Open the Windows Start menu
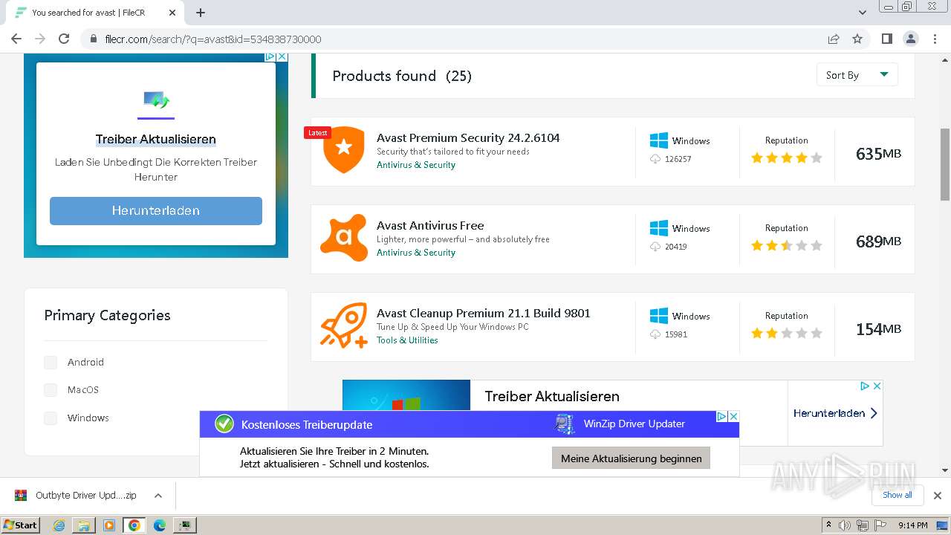This screenshot has width=951, height=535. click(x=21, y=525)
